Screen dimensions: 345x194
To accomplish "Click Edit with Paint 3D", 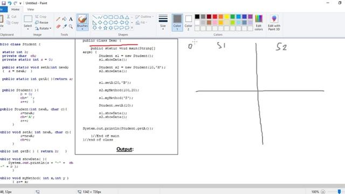I will [274, 23].
